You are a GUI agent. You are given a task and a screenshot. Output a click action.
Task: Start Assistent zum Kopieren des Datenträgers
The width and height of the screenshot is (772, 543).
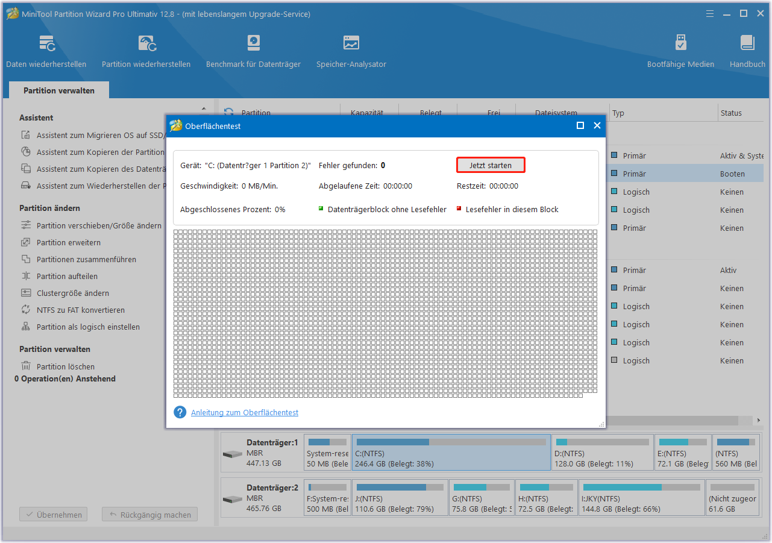tap(93, 169)
